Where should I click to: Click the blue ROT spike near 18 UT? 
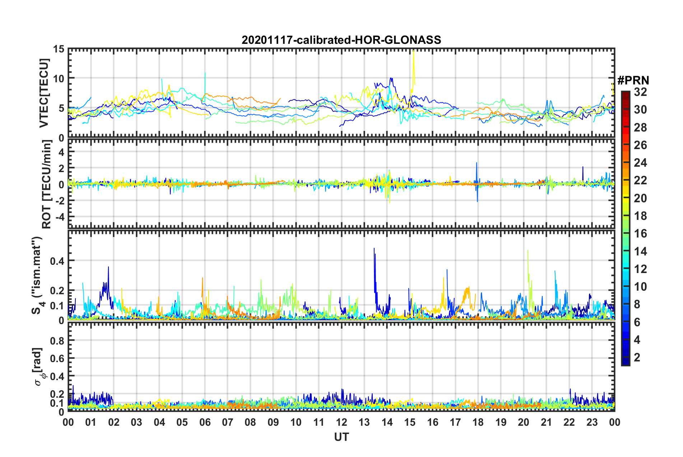click(477, 182)
